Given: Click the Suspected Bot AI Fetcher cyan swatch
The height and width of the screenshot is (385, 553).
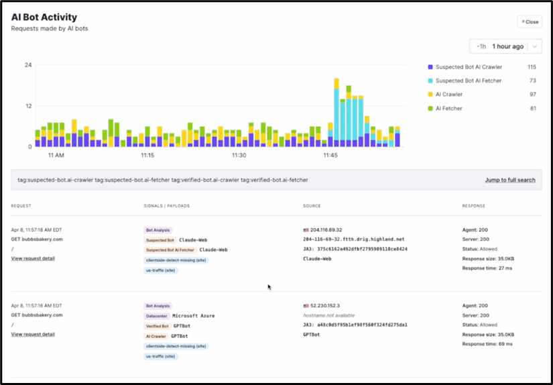Looking at the screenshot, I should pos(430,81).
